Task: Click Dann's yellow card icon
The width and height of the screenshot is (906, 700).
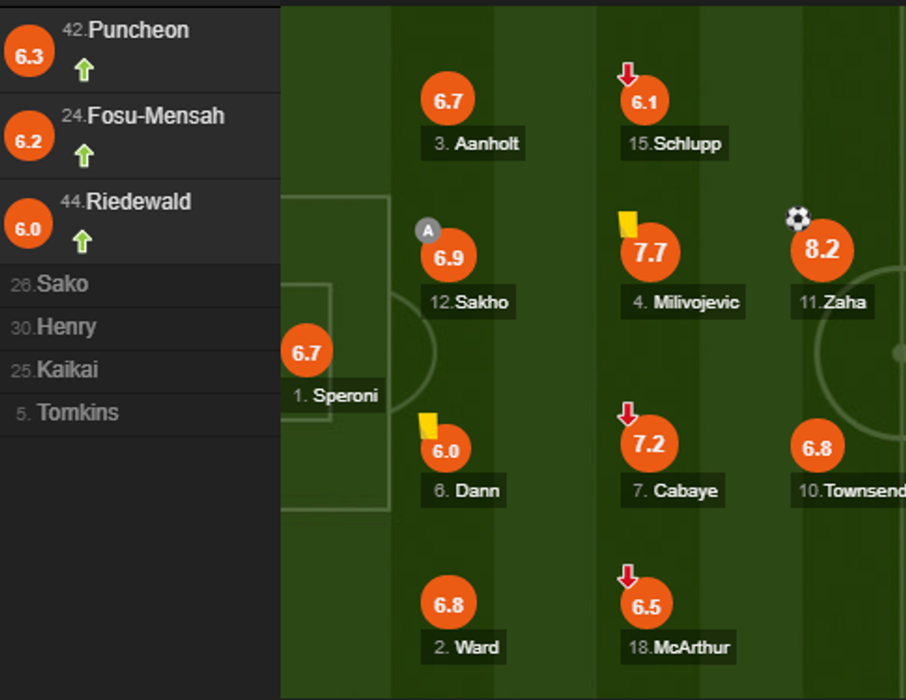Action: (428, 425)
